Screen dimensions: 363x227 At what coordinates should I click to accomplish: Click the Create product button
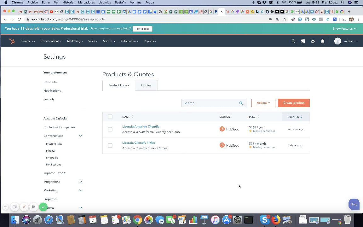[x=294, y=103]
